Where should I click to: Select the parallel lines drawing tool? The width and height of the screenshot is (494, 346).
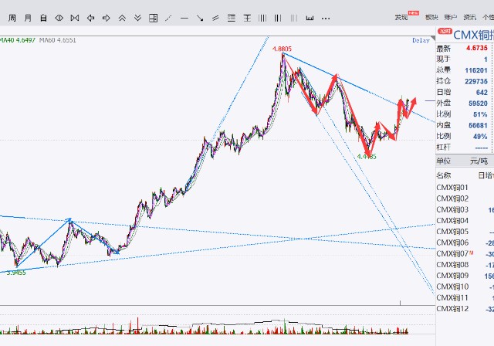[215, 18]
